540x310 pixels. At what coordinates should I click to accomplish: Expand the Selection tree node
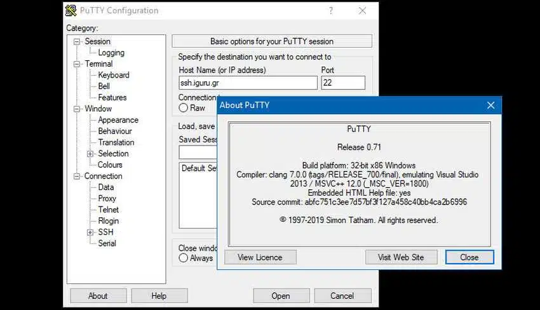(90, 154)
